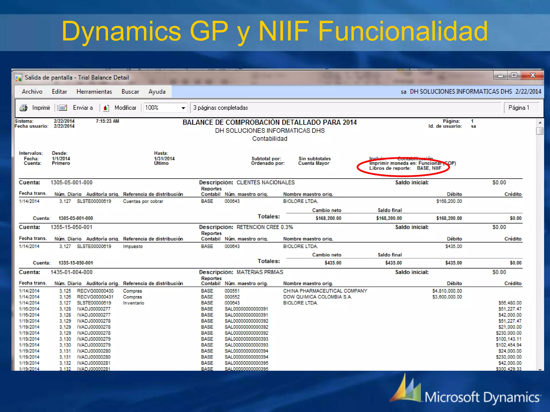Image resolution: width=550 pixels, height=412 pixels.
Task: Click the Enviar a button
Action: (x=83, y=108)
